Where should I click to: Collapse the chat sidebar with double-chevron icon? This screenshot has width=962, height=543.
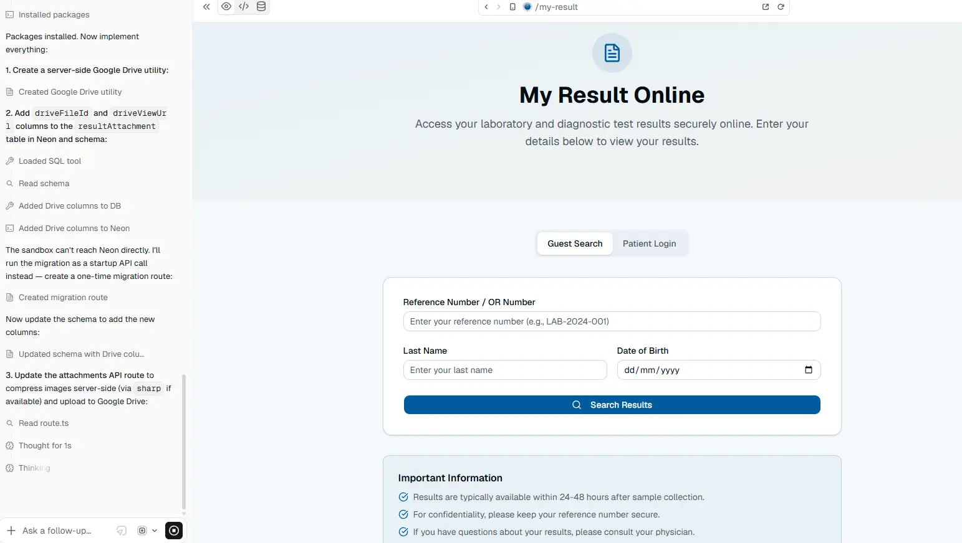[206, 7]
